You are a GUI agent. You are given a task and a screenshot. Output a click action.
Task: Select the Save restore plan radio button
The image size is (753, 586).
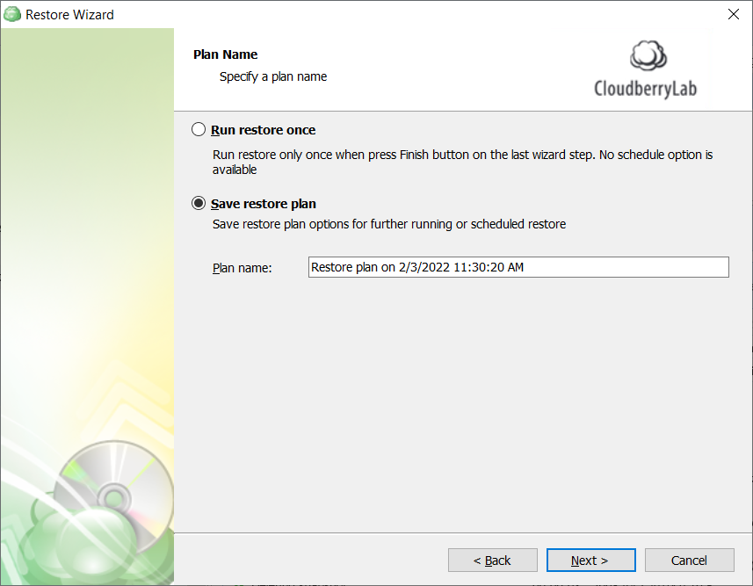click(x=199, y=203)
